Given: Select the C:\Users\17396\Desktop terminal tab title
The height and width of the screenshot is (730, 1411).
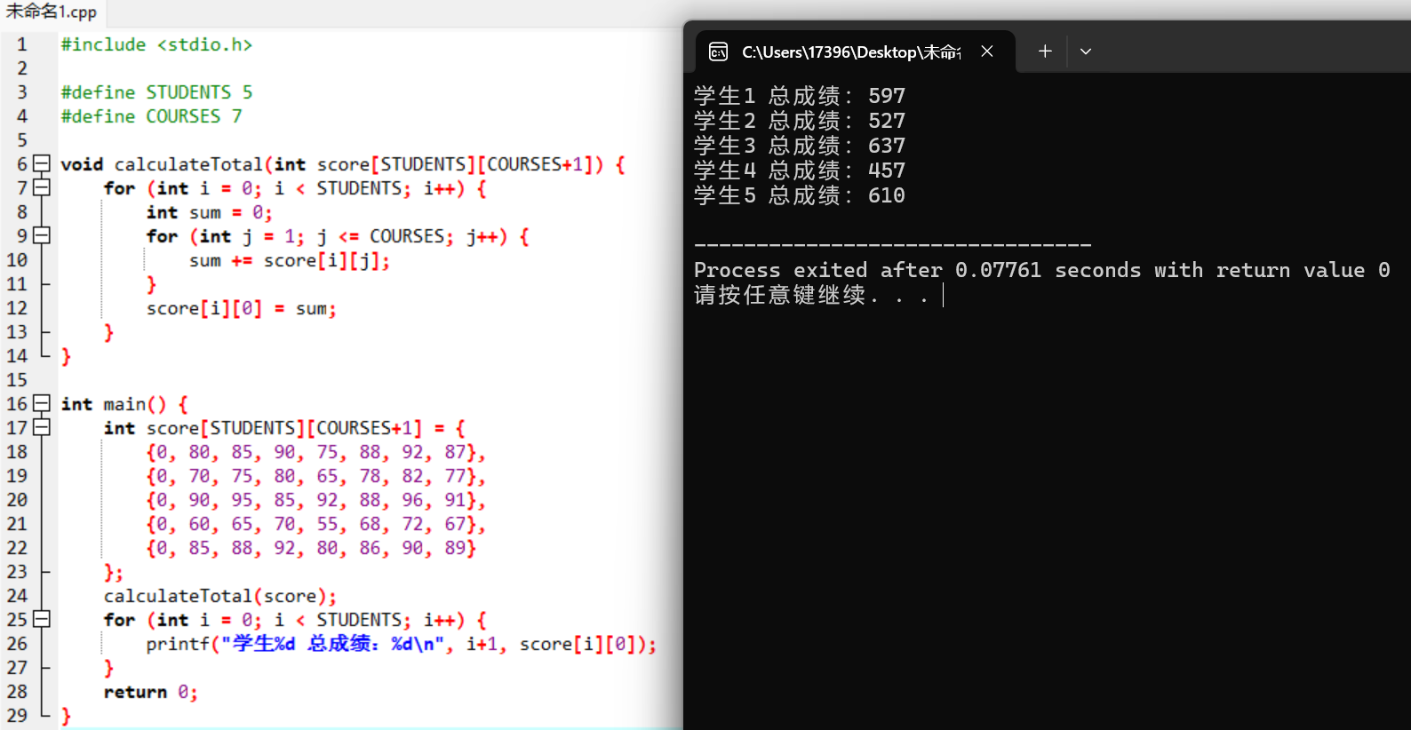Looking at the screenshot, I should pyautogui.click(x=851, y=52).
